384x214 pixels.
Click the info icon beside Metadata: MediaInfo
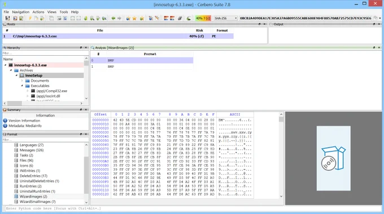[5, 126]
